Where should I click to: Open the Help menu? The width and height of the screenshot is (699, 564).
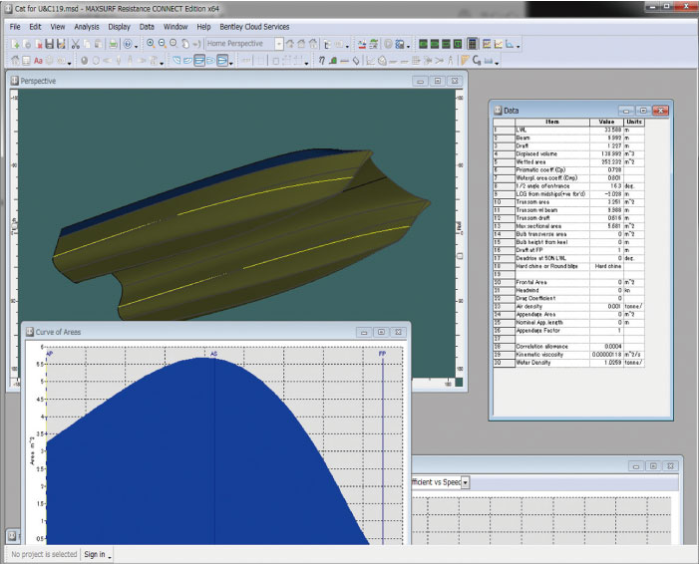click(203, 27)
